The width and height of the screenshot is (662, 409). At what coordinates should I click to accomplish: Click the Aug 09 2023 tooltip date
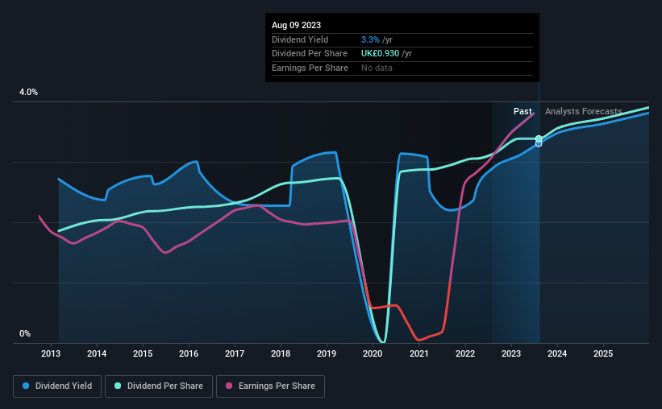click(x=297, y=25)
